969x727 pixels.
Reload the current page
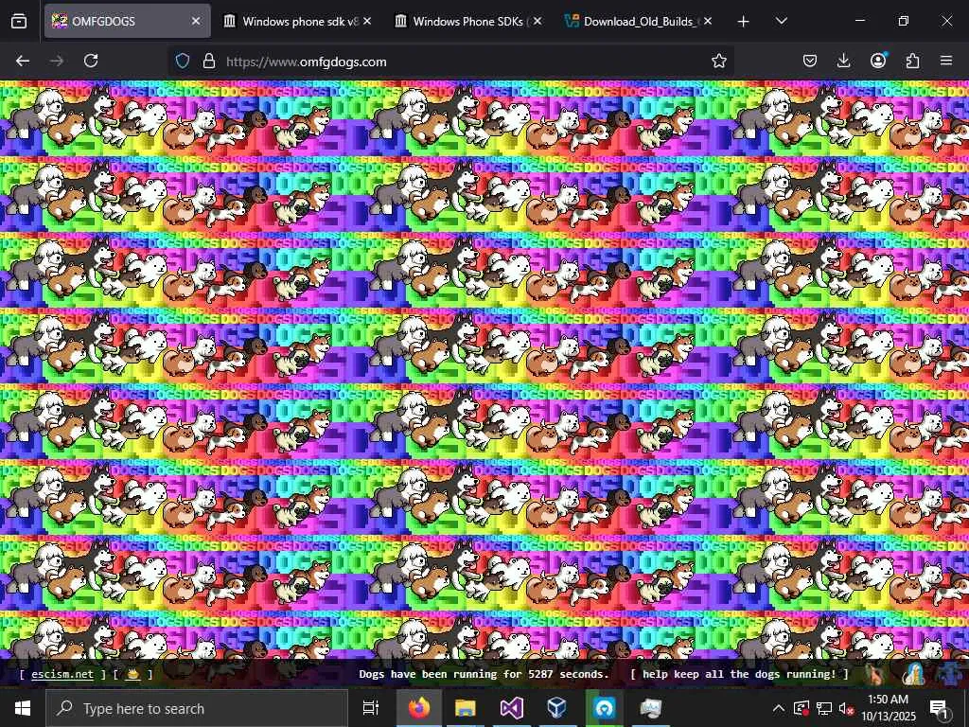[x=91, y=61]
